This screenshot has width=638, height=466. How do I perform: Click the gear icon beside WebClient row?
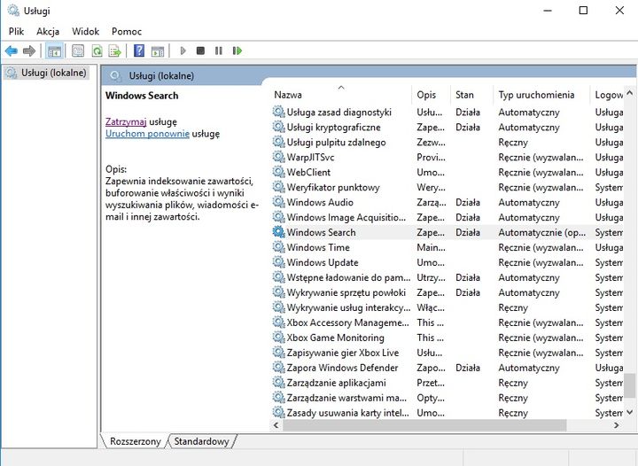279,172
